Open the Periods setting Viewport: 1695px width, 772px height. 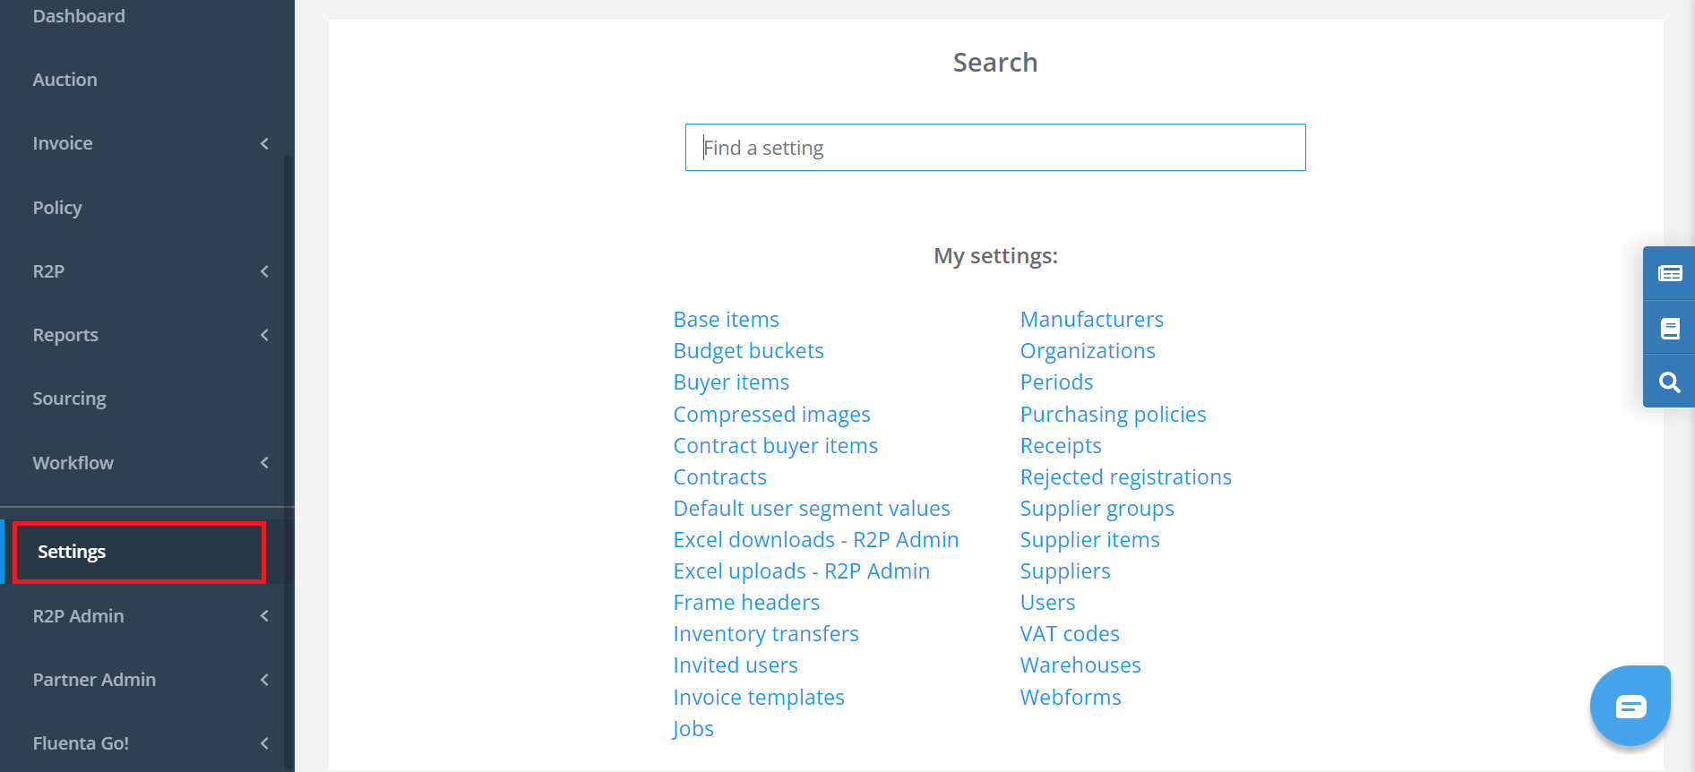1056,382
